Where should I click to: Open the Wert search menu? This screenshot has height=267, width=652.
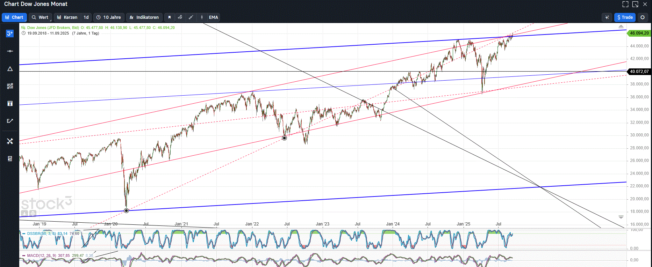[40, 17]
